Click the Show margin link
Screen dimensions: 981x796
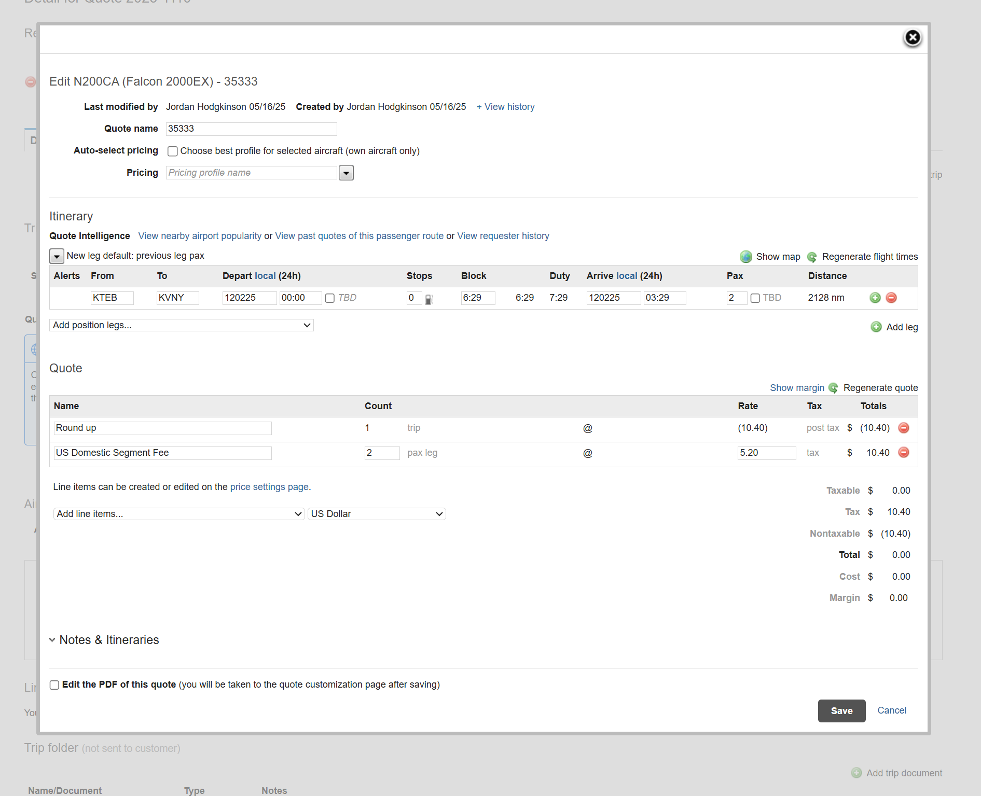[x=797, y=388]
